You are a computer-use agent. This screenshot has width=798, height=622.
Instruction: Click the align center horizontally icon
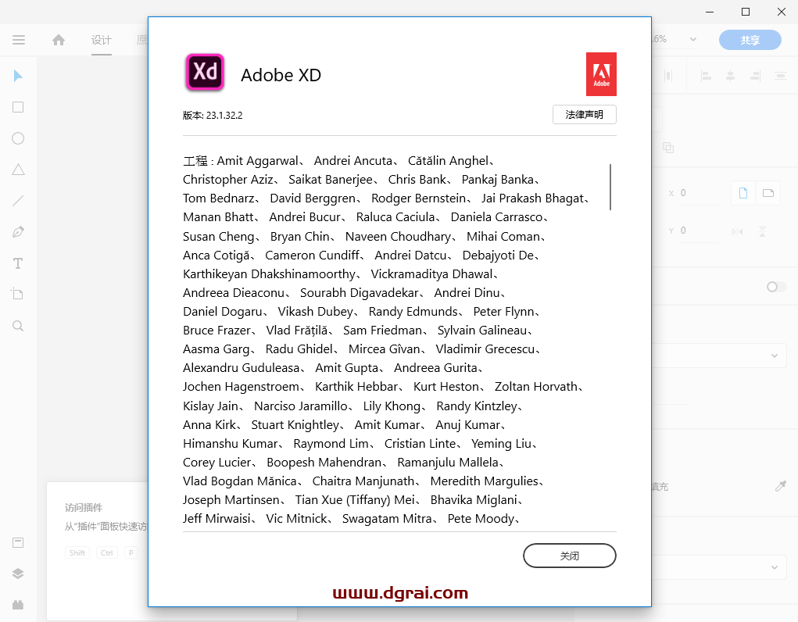point(730,77)
